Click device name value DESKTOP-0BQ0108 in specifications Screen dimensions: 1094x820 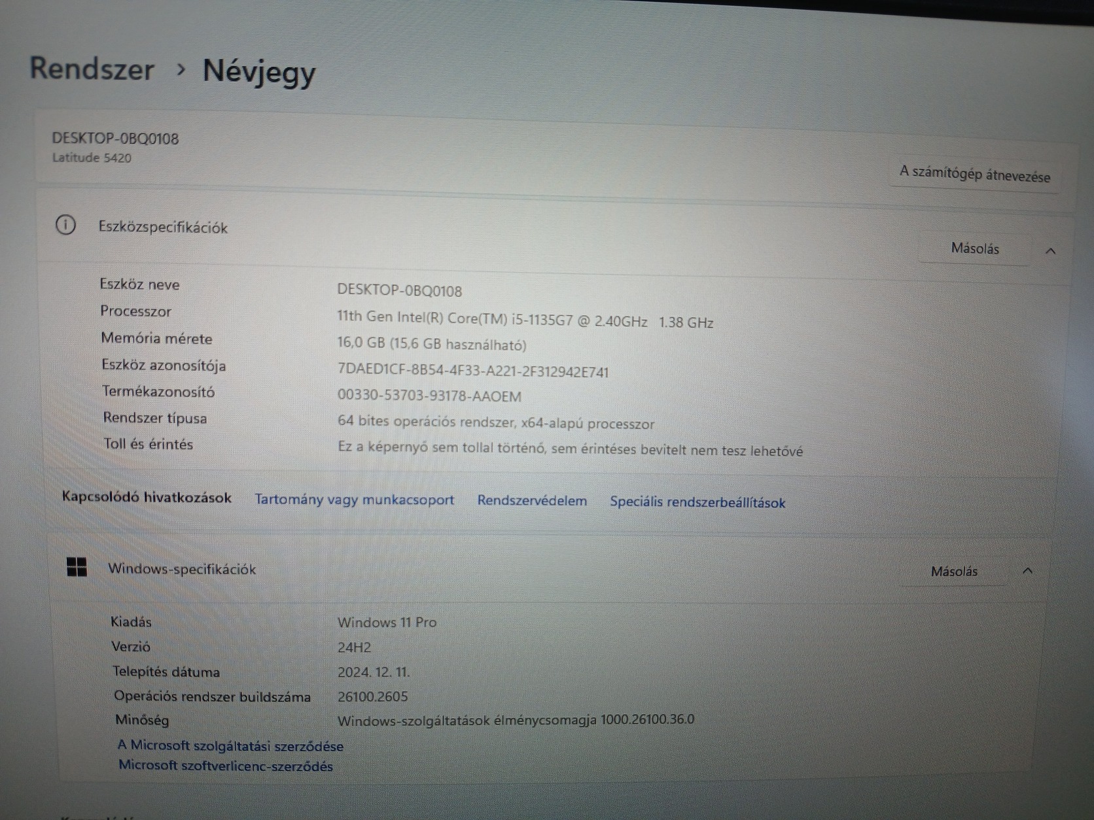tap(399, 290)
